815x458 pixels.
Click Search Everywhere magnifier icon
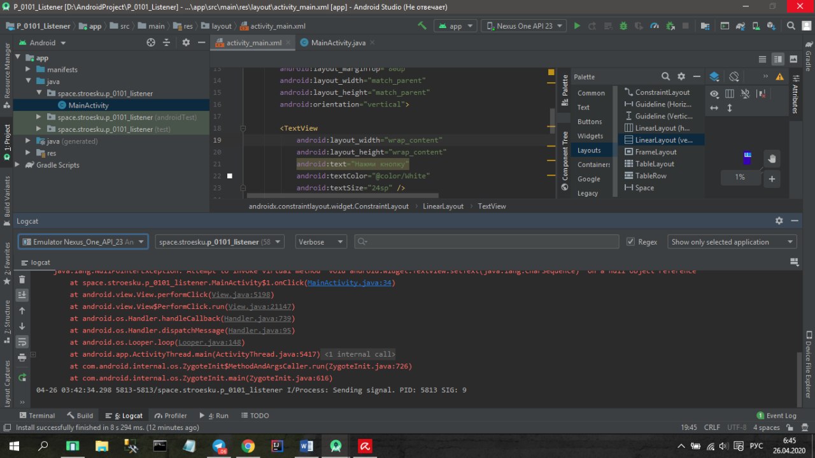791,26
